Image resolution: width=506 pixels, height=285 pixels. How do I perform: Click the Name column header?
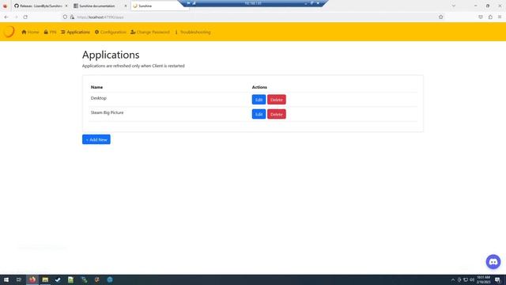(96, 87)
